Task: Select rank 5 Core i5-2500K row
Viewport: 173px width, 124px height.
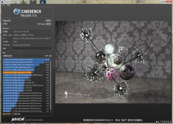Action: [x=26, y=70]
